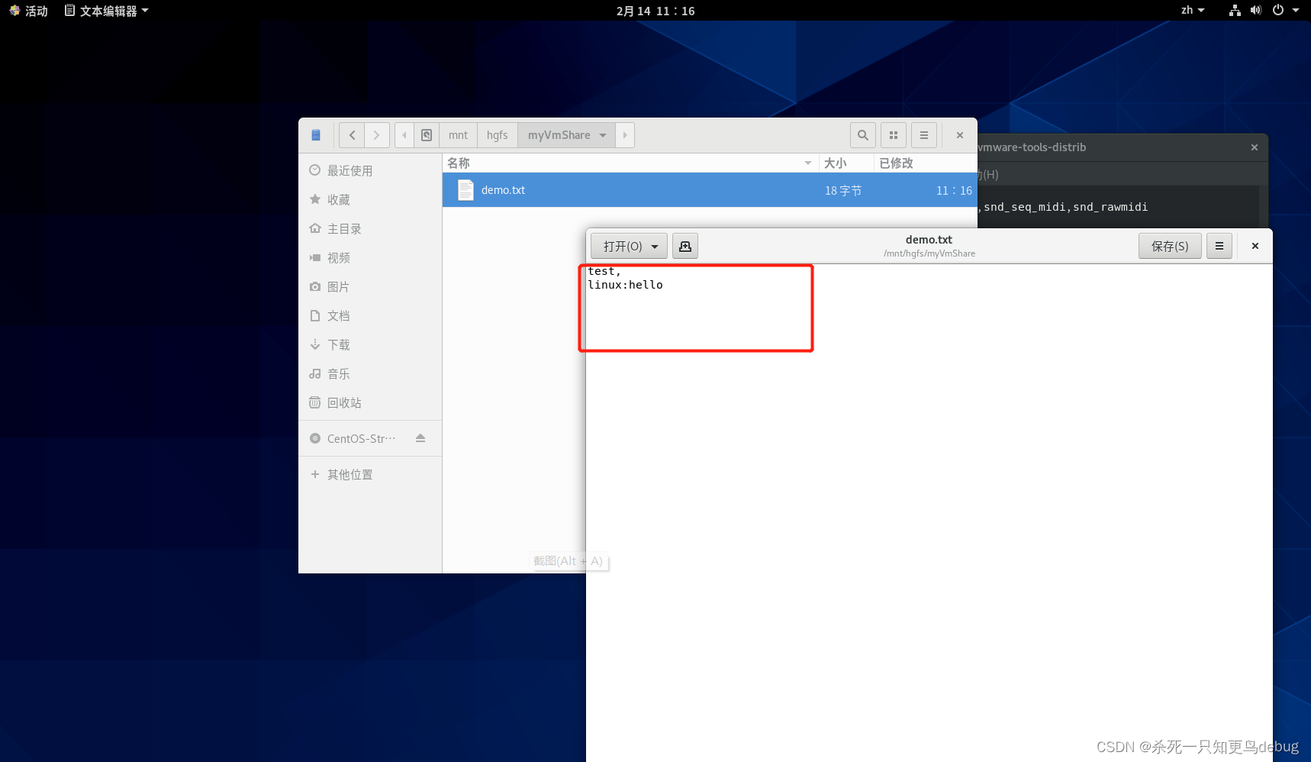
Task: Open the Help (H) menu in terminal
Action: [988, 175]
